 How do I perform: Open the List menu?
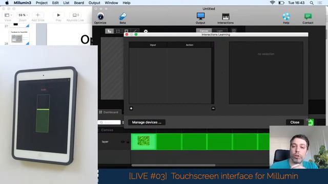(66, 3)
